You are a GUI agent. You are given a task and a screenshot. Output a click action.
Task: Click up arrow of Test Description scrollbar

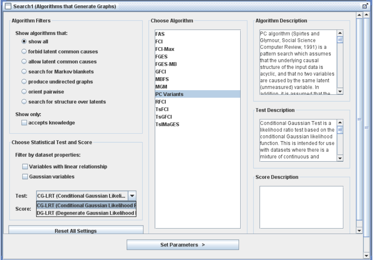click(340, 123)
